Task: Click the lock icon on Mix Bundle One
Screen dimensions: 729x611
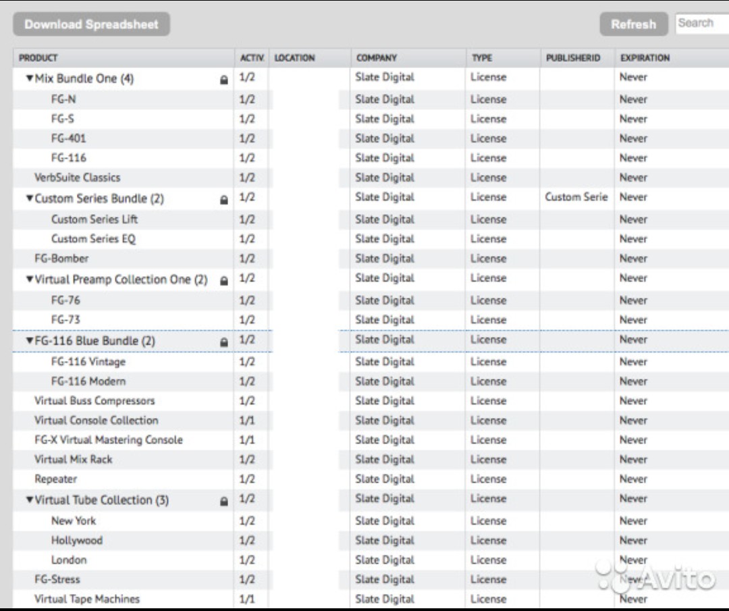Action: coord(223,80)
